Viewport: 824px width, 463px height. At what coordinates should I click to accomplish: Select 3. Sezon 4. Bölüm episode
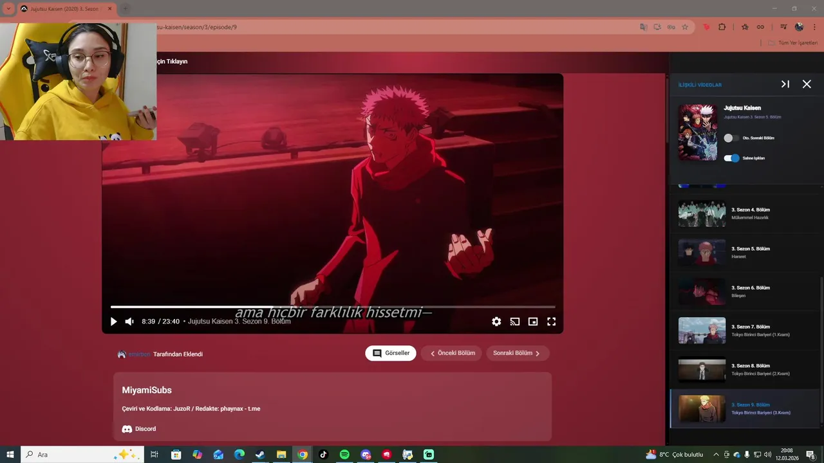point(745,213)
